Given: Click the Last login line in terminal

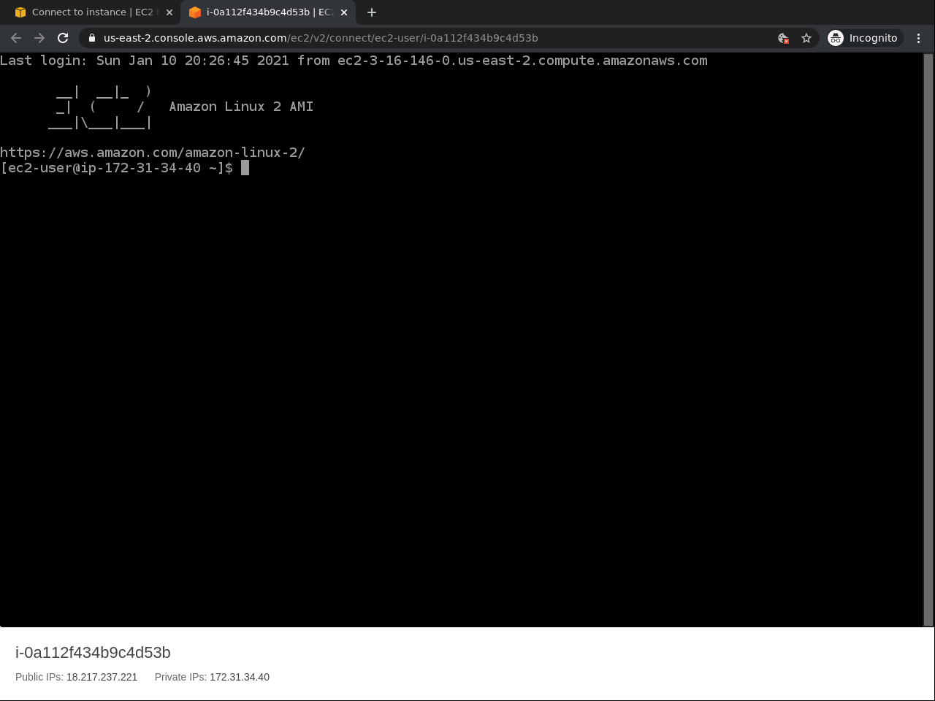Looking at the screenshot, I should coord(354,61).
